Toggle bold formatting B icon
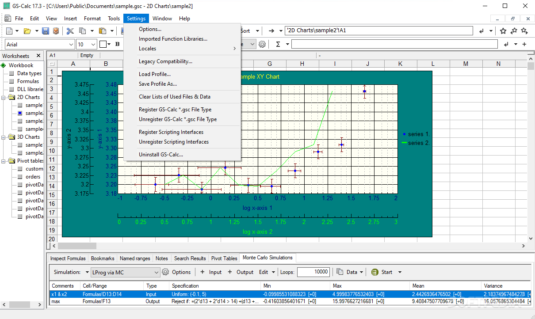The height and width of the screenshot is (319, 535). pos(117,44)
